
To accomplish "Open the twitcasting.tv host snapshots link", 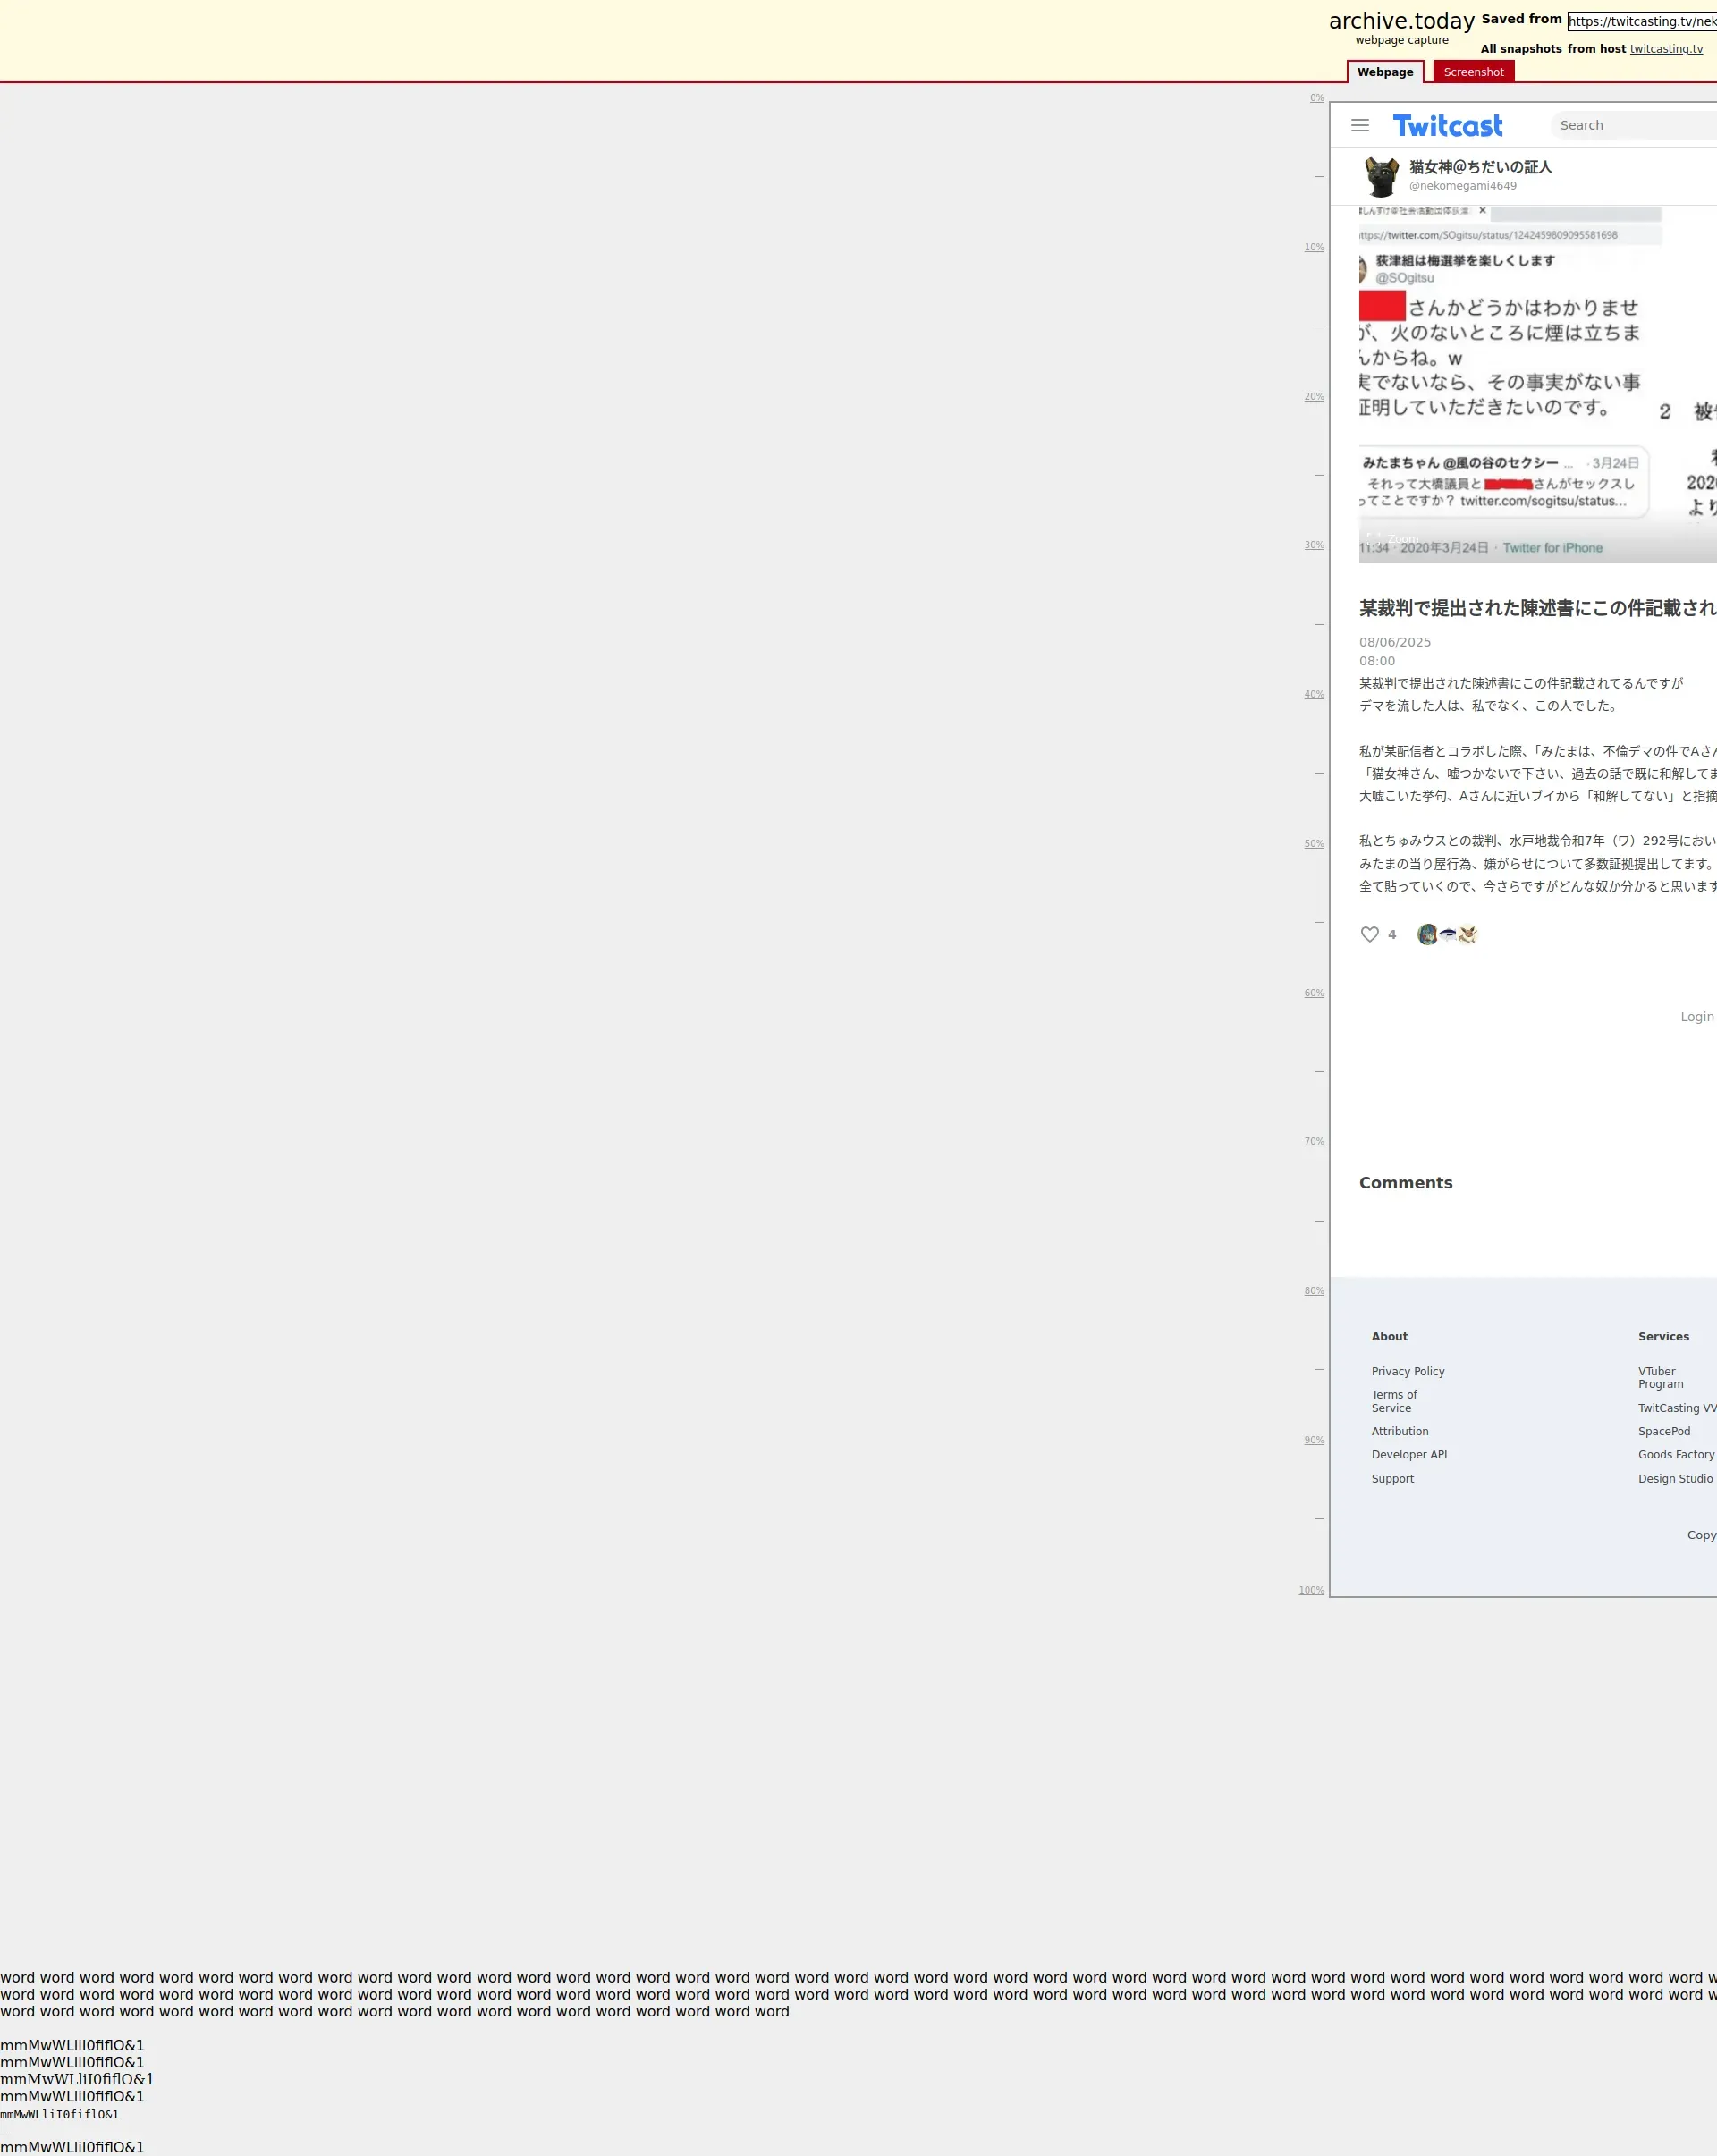I will pyautogui.click(x=1665, y=49).
